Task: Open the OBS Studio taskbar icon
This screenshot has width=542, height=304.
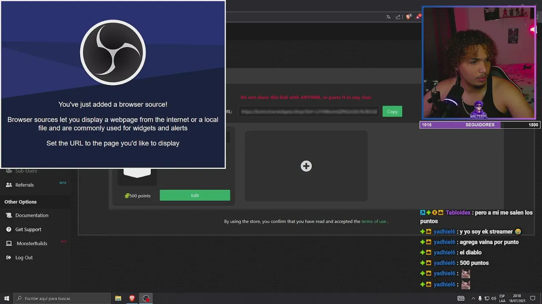Action: [x=146, y=299]
